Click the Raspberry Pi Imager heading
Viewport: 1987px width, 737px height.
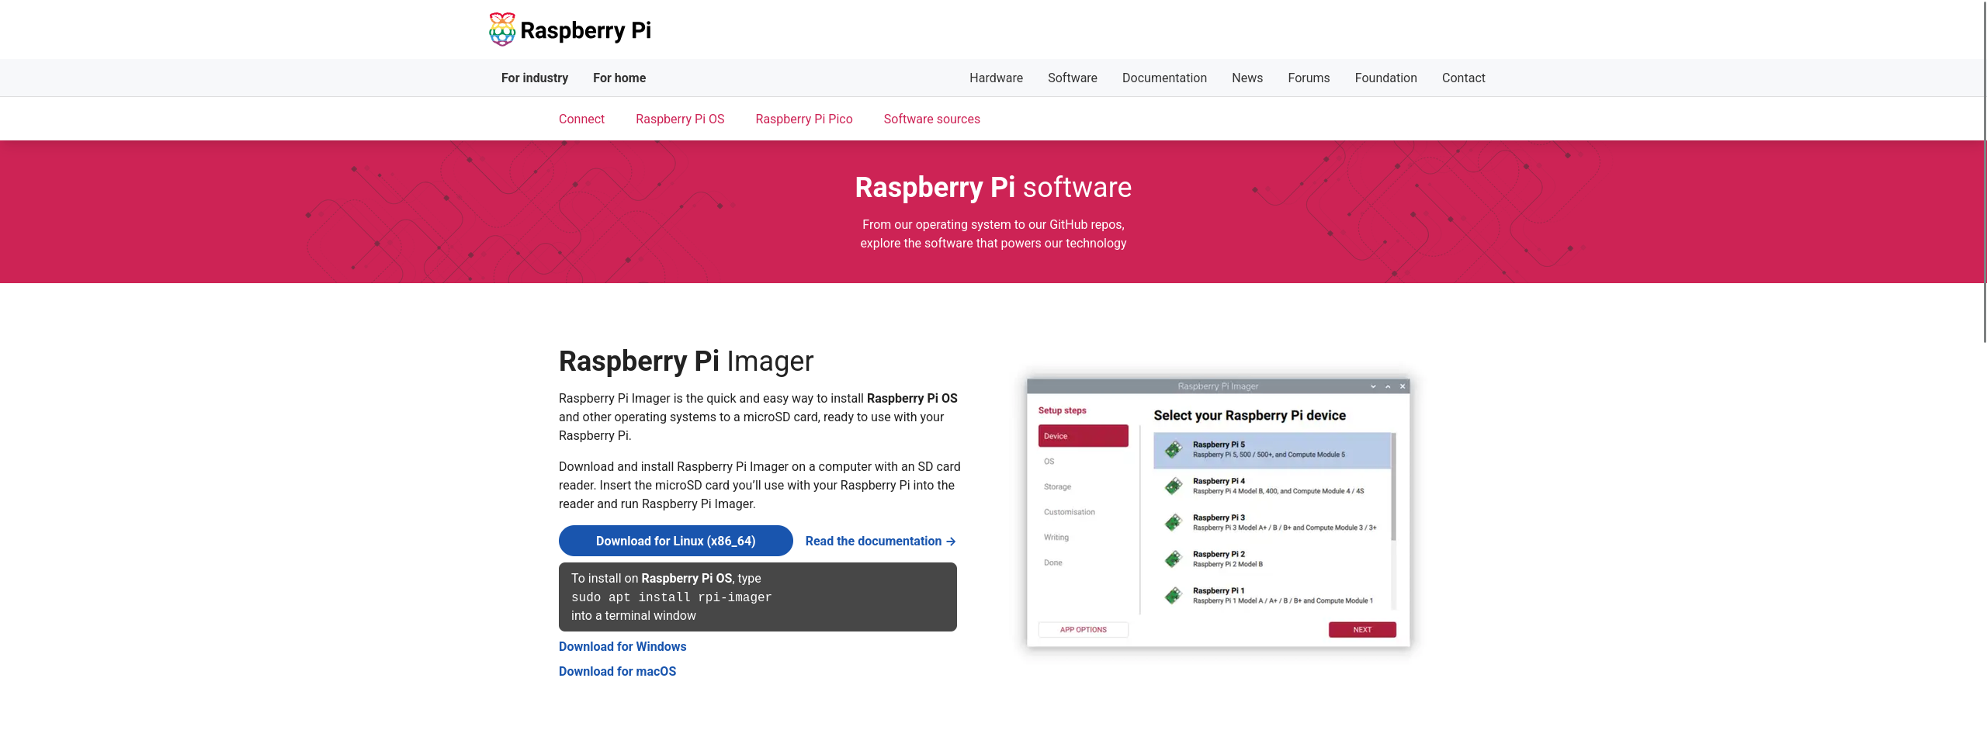click(686, 361)
